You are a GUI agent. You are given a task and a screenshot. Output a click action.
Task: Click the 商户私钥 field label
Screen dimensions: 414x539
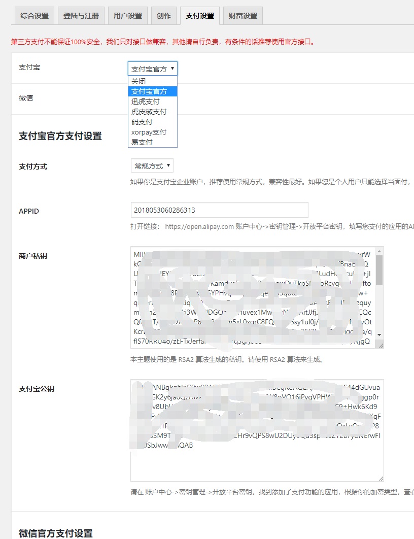pos(33,256)
